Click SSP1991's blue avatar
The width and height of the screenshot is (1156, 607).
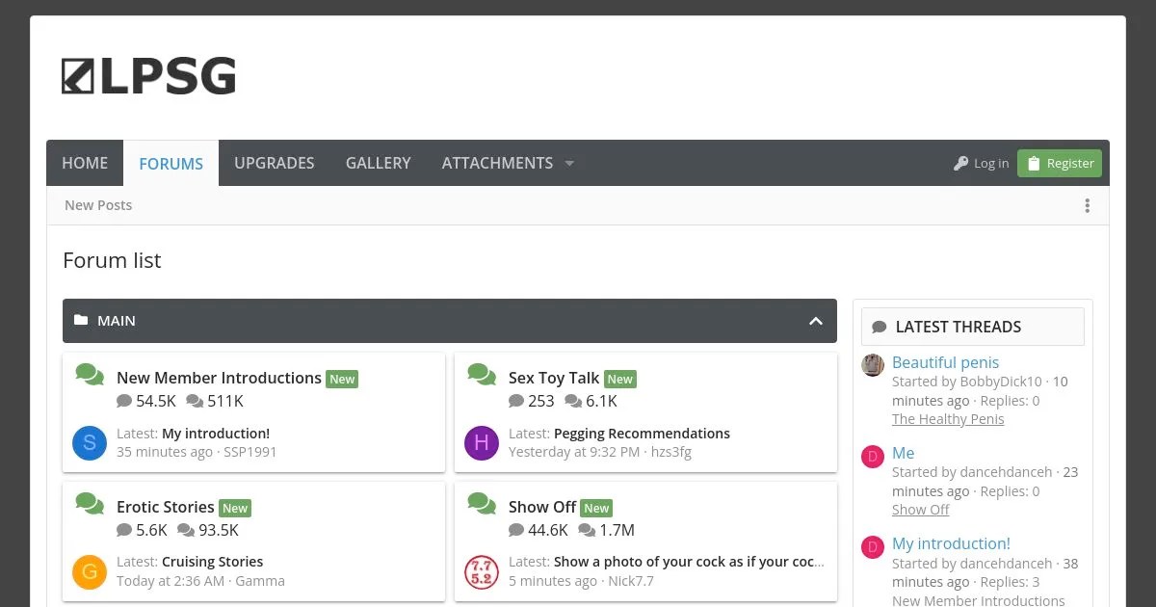click(x=89, y=443)
